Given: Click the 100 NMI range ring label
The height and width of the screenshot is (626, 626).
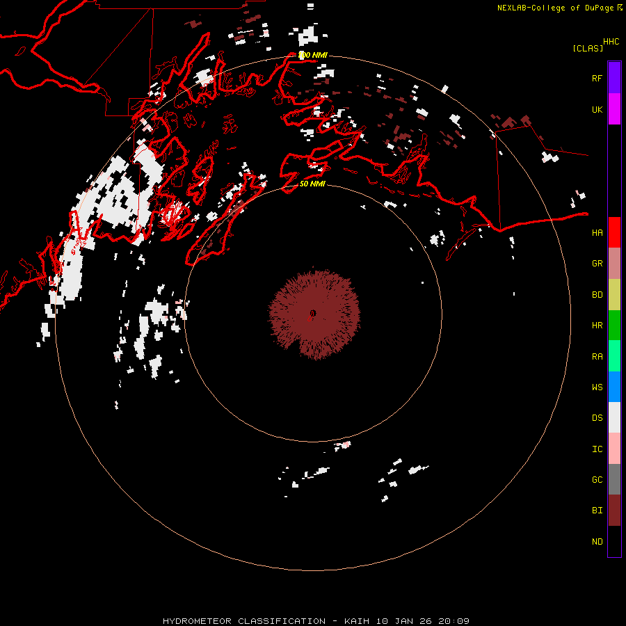Looking at the screenshot, I should (x=312, y=55).
